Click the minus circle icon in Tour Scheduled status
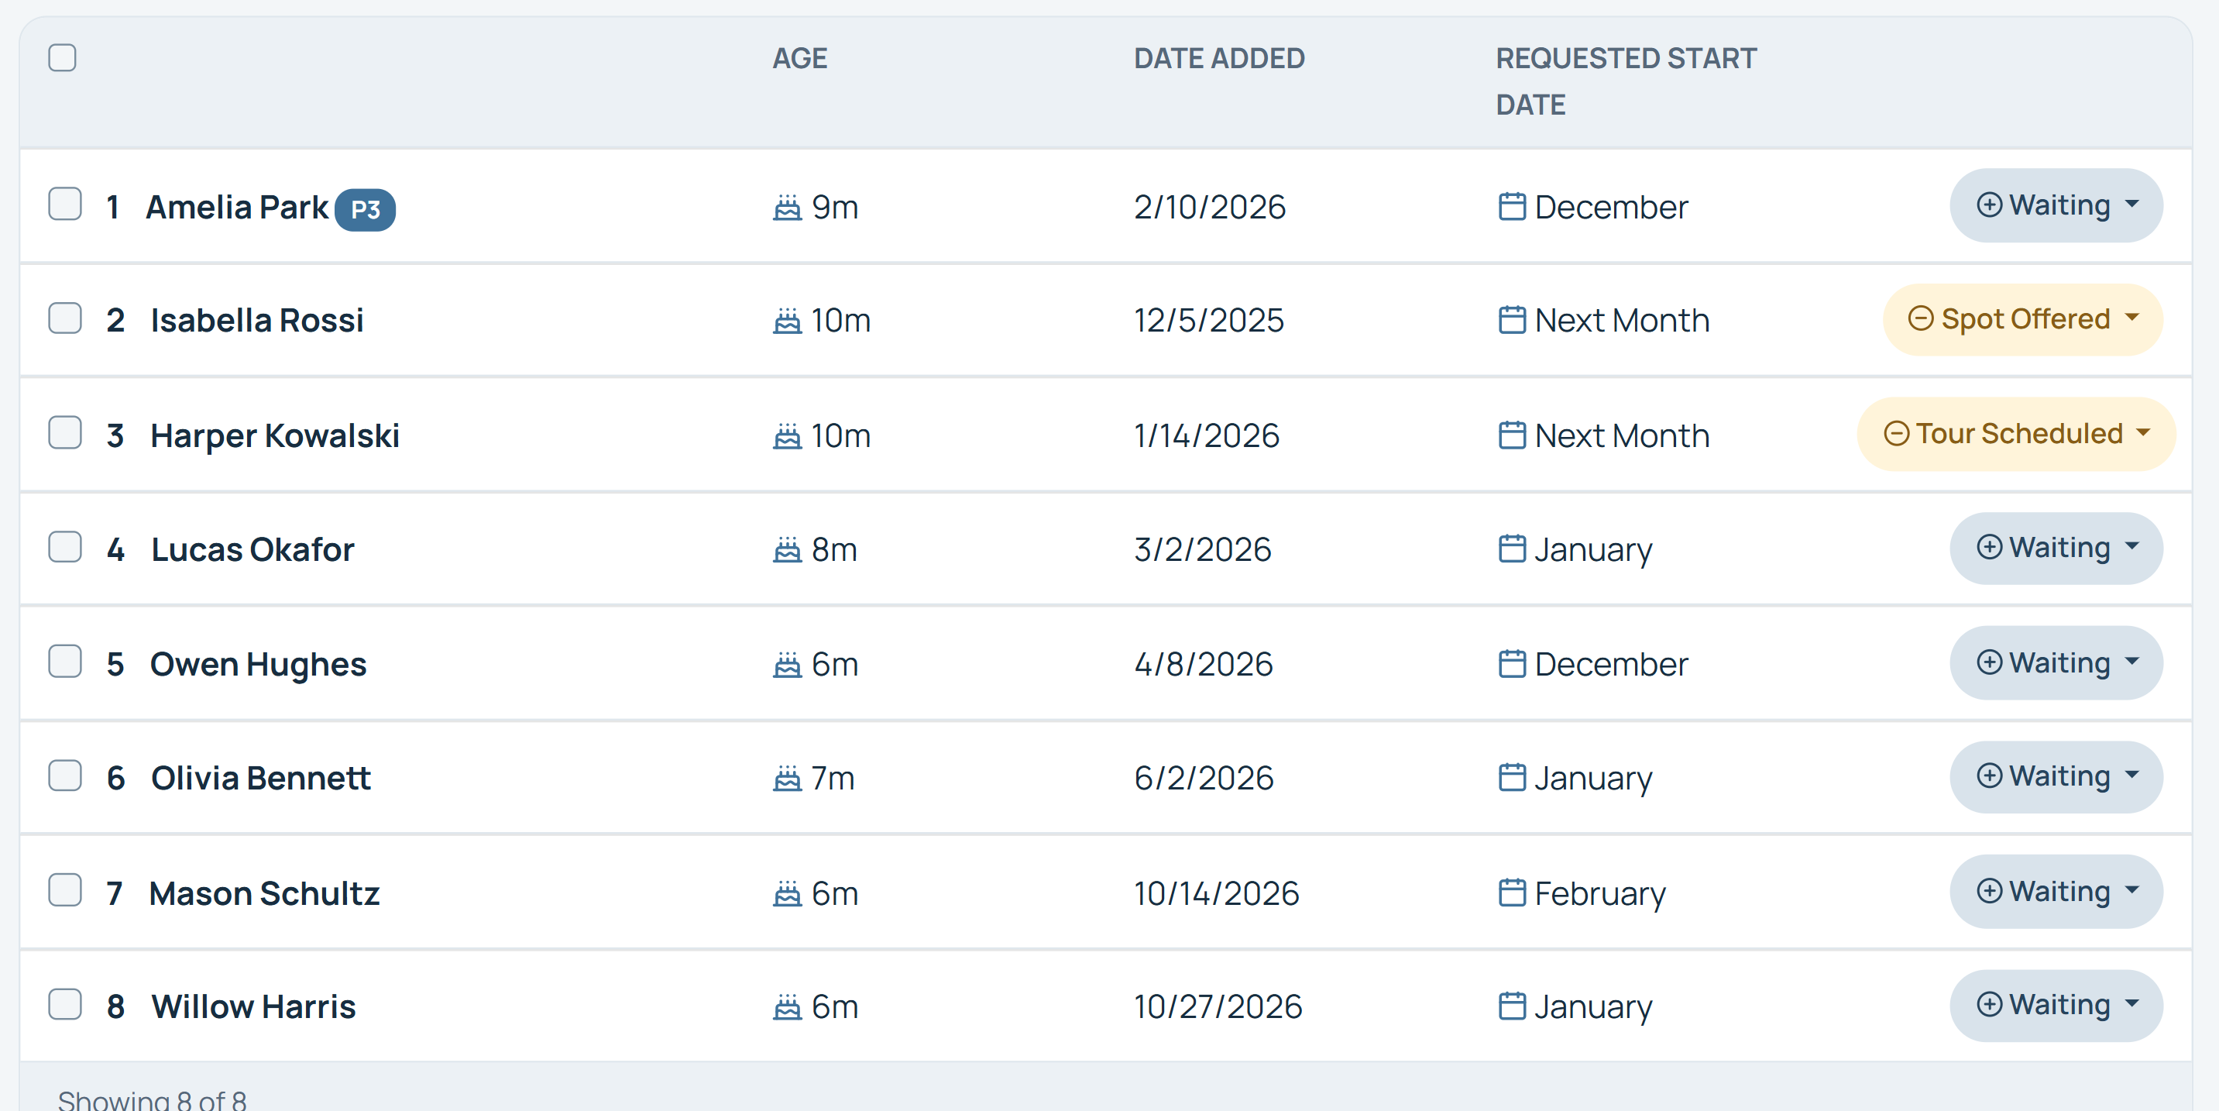This screenshot has width=2219, height=1111. (1897, 434)
